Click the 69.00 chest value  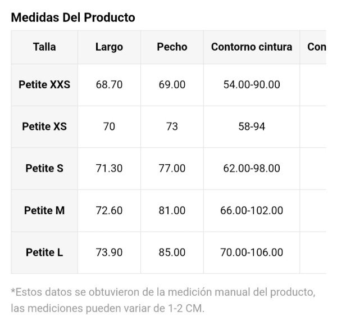click(x=172, y=84)
